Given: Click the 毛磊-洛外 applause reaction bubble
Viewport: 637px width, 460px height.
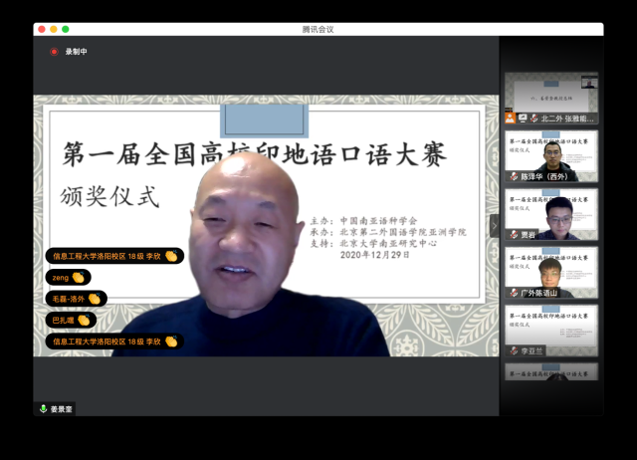Looking at the screenshot, I should (76, 298).
